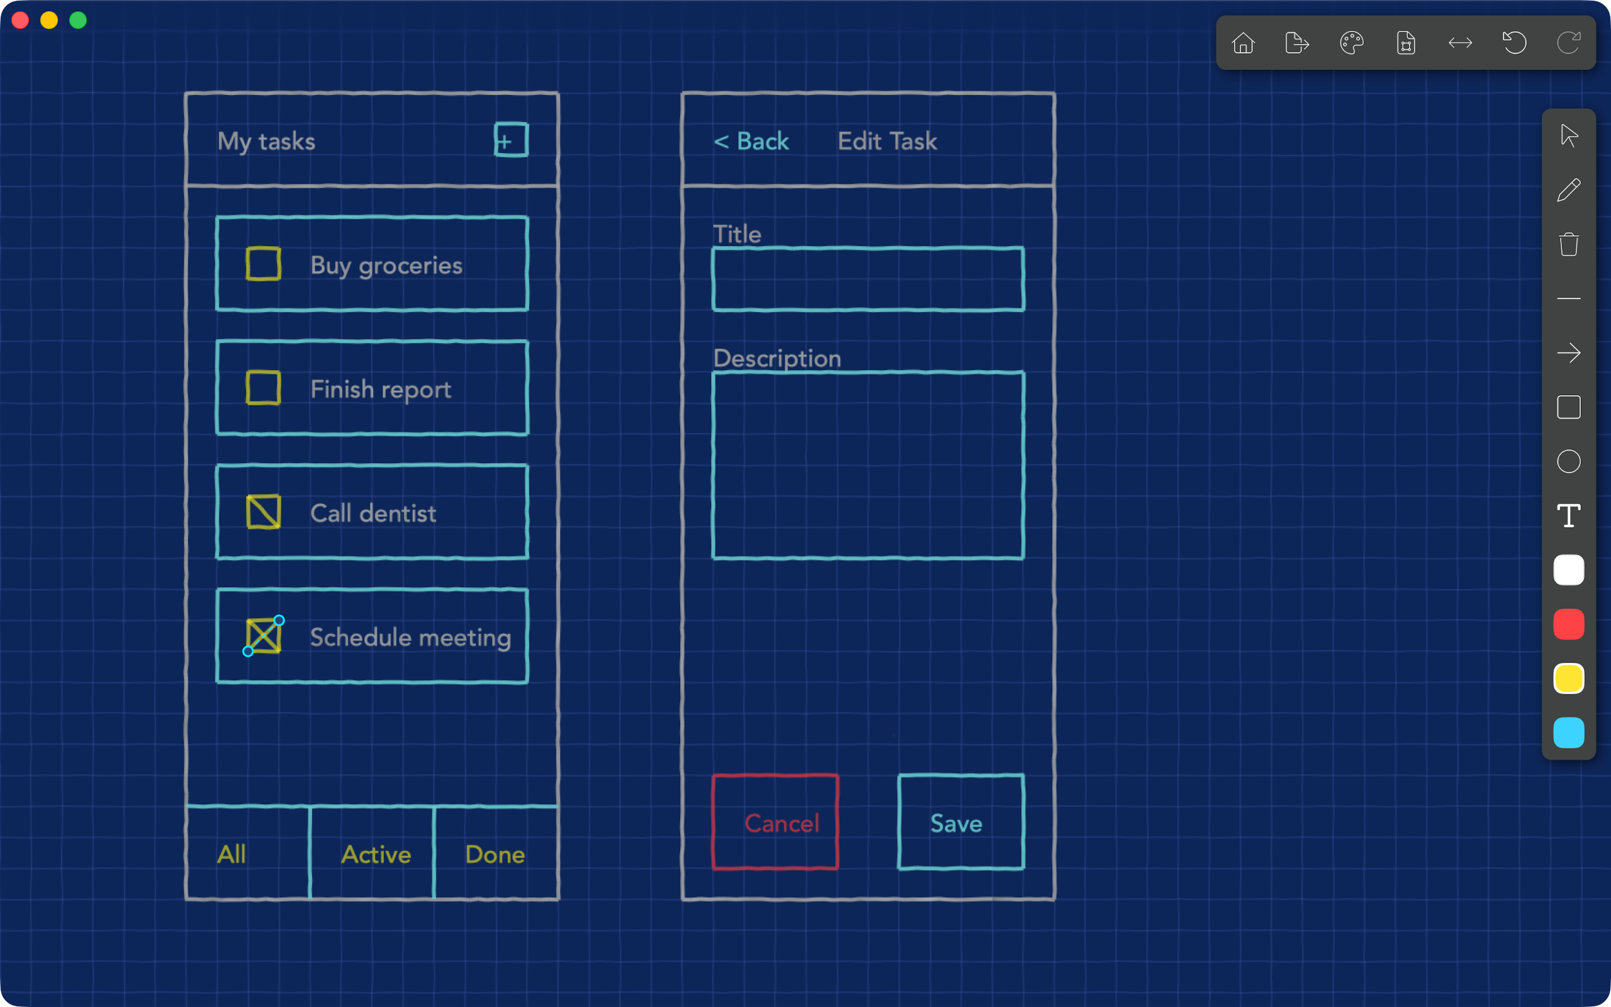
Task: Choose the pointer selection tool
Action: 1568,136
